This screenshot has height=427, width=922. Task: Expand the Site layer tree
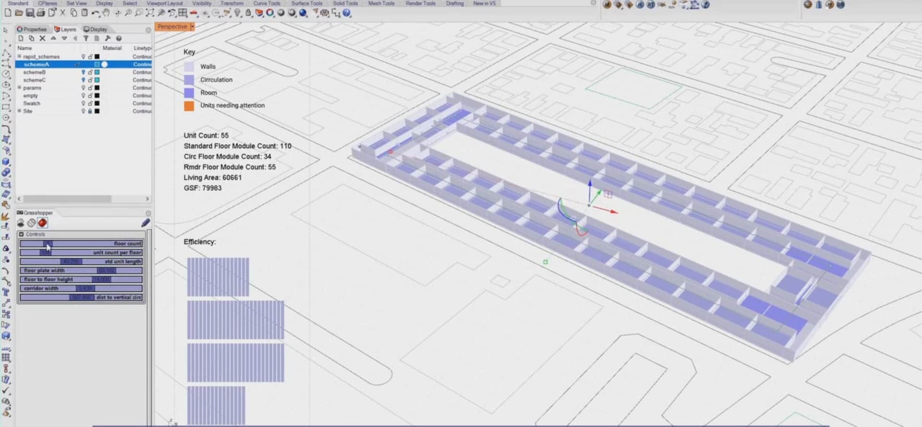(19, 111)
